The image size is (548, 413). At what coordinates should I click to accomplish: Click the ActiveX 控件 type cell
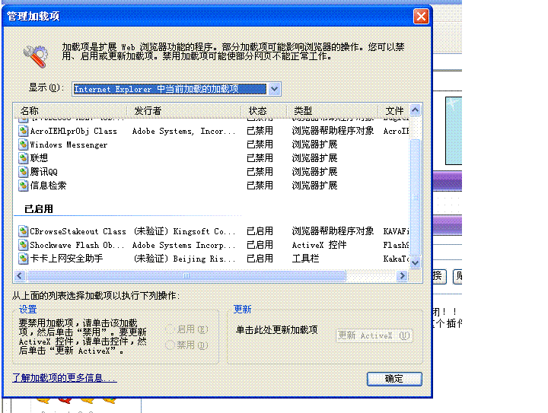point(319,245)
